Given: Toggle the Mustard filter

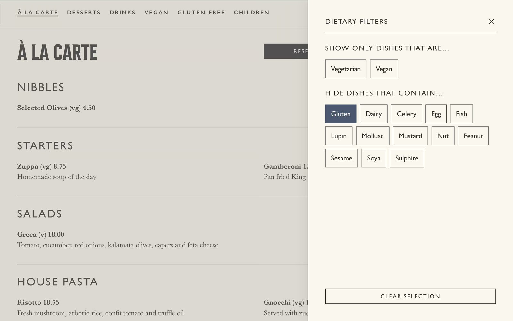Looking at the screenshot, I should [x=410, y=136].
